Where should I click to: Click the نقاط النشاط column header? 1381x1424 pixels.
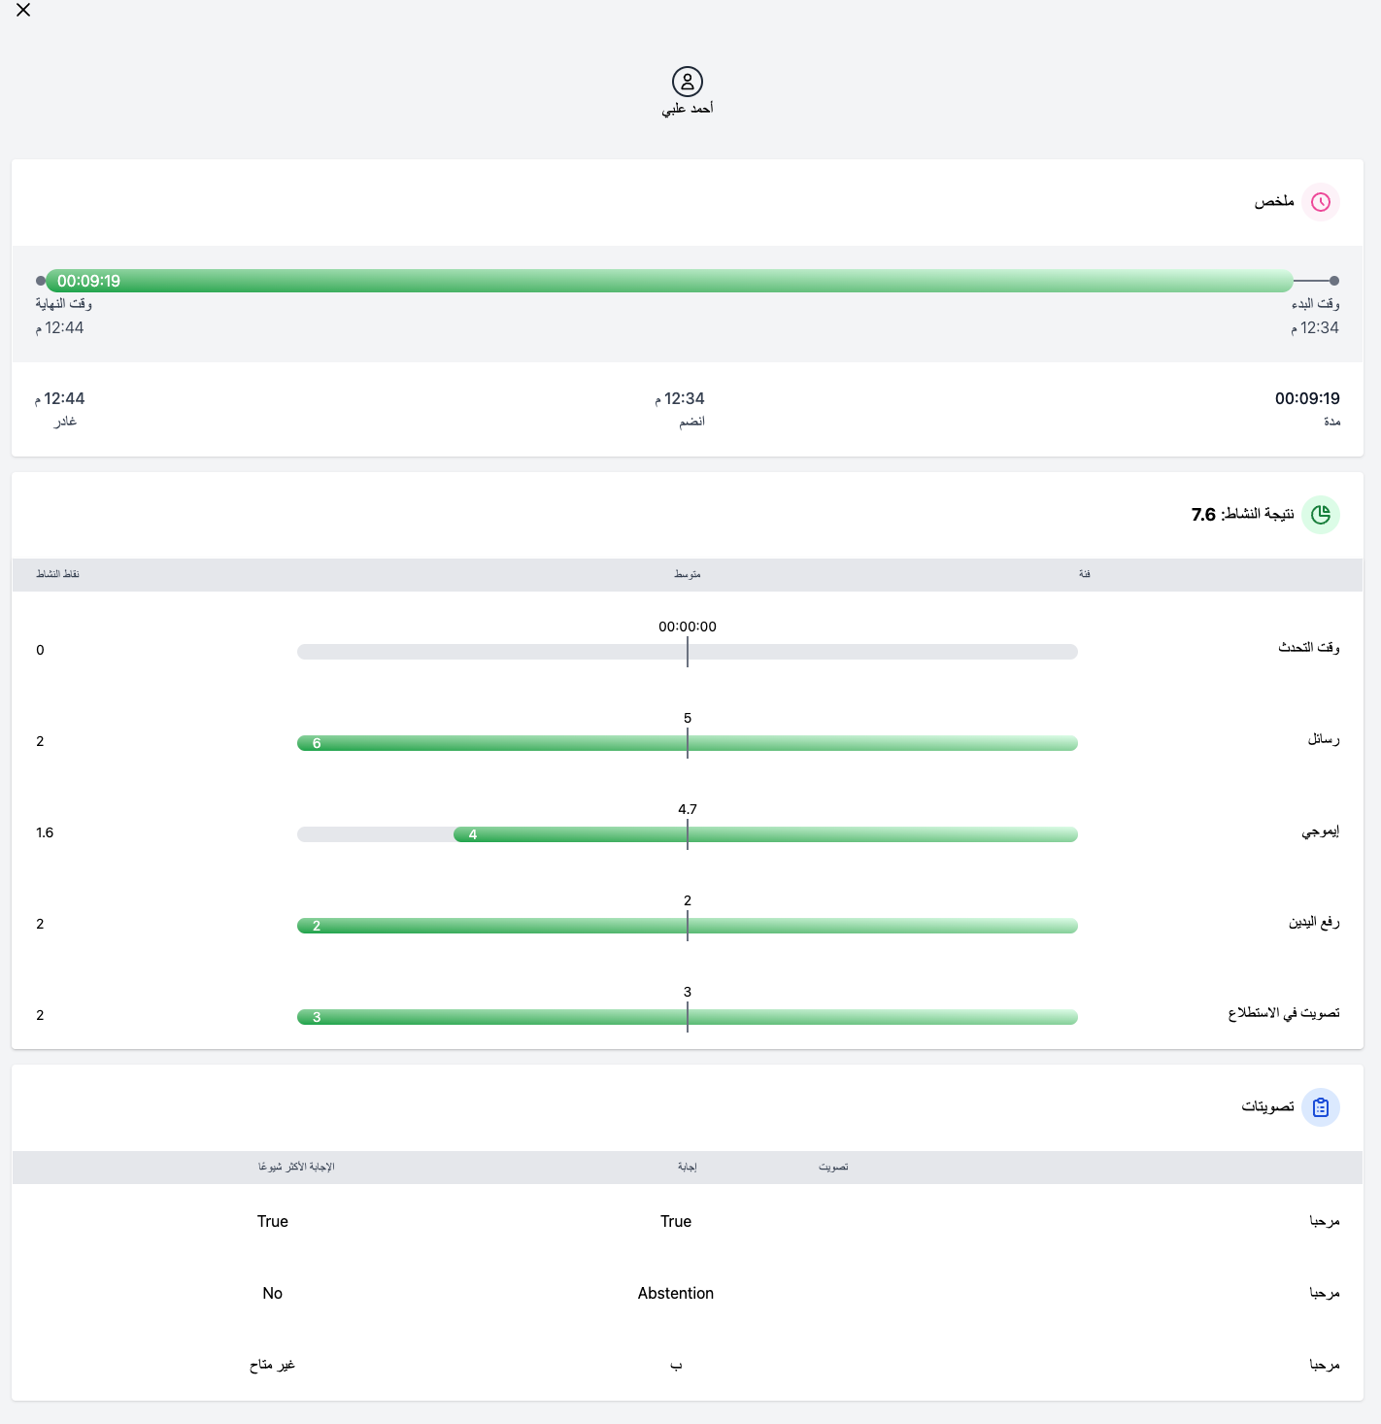click(x=58, y=574)
